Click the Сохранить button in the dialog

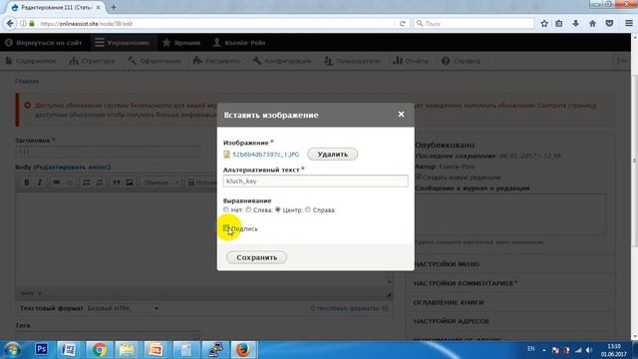coord(257,257)
